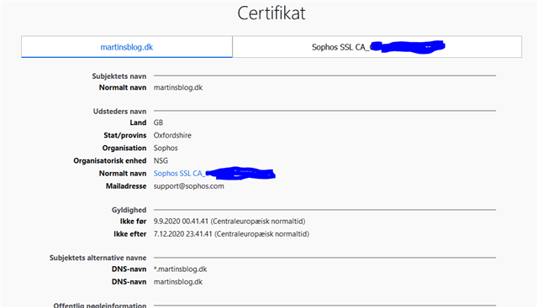Select the second DNS-navn value martinsblog.dk
Image resolution: width=538 pixels, height=308 pixels.
point(177,282)
